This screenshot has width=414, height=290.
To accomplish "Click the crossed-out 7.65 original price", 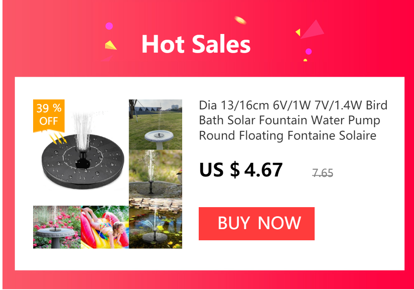I will pos(323,173).
